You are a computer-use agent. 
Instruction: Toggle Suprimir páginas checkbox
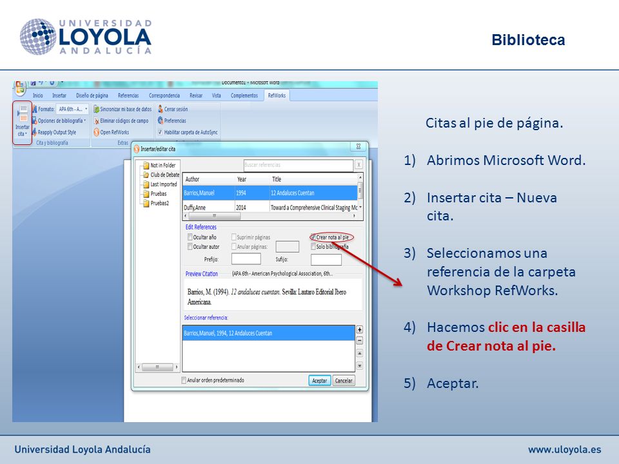pos(233,237)
